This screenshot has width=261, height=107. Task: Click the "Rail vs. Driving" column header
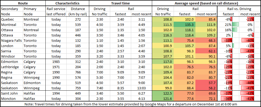click(x=239, y=9)
